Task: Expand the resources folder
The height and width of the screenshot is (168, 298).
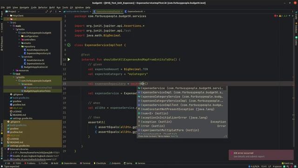Action: tap(14, 70)
